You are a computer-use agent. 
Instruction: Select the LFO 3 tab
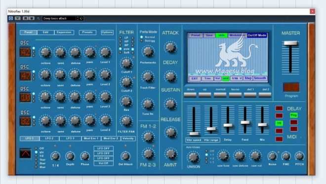pyautogui.click(x=70, y=138)
